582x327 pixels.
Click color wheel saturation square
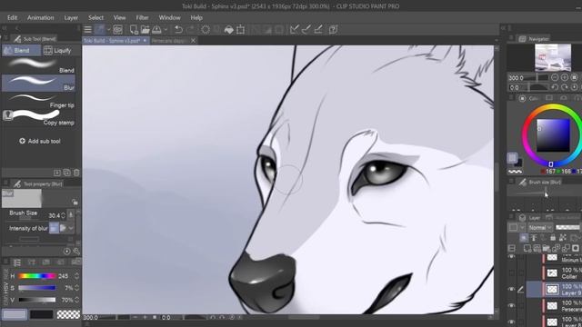click(x=553, y=135)
